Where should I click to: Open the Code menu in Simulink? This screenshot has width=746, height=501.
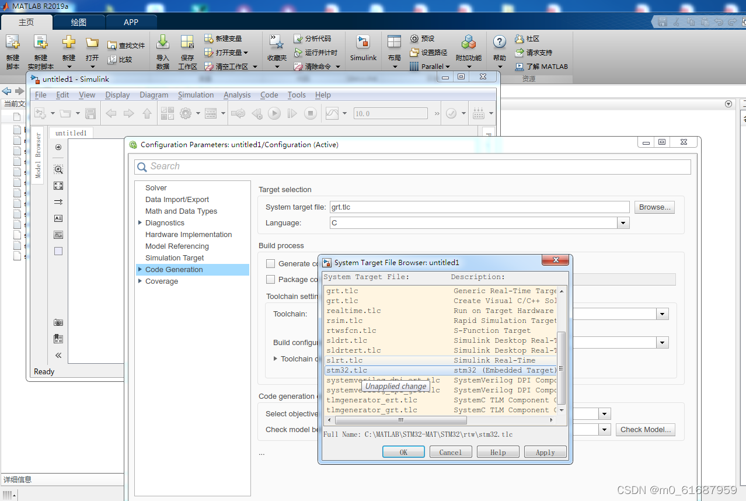pos(269,95)
